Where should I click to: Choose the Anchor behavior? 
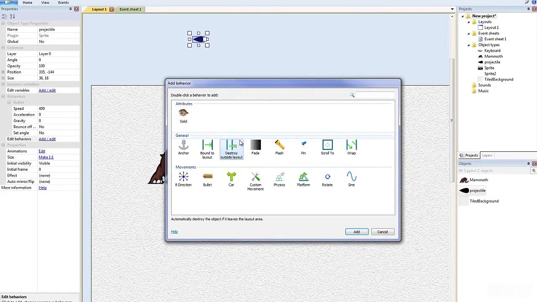(x=183, y=147)
